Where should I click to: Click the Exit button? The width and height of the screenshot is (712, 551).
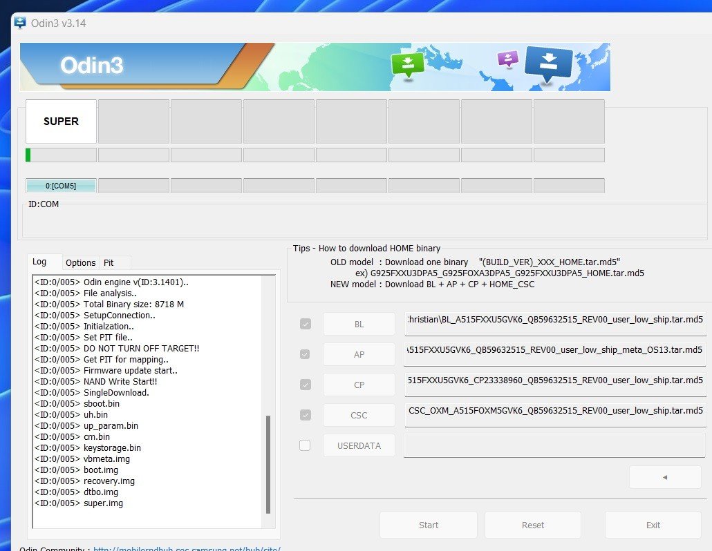(x=653, y=525)
